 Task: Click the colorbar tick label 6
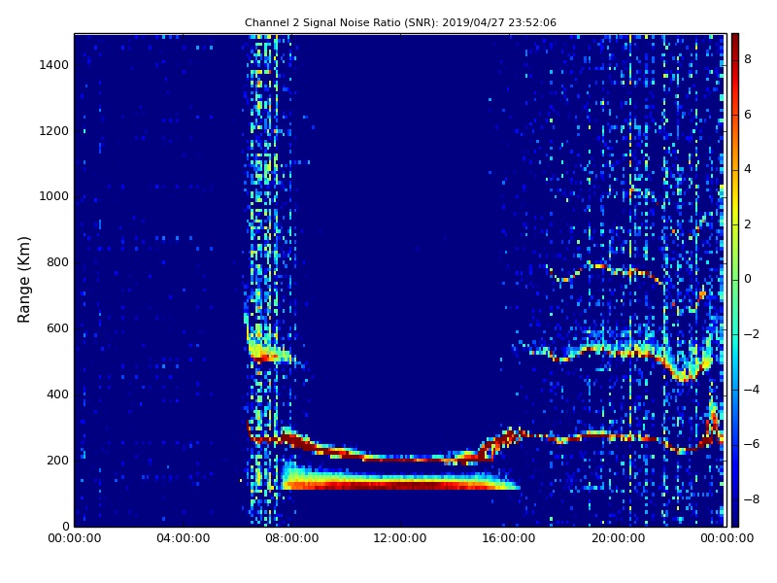[748, 115]
